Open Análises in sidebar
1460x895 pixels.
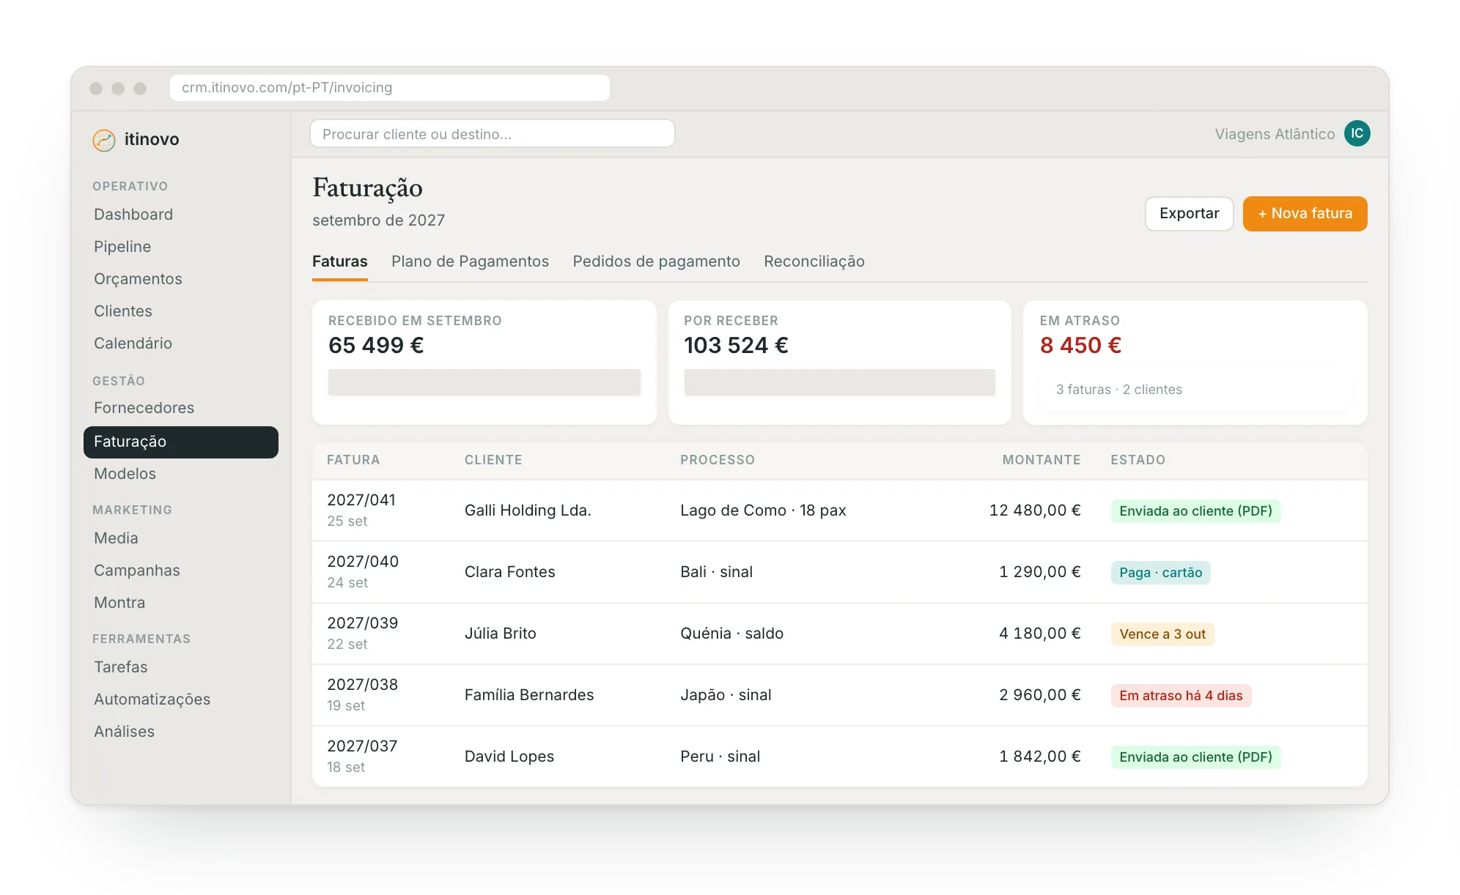[x=124, y=732]
